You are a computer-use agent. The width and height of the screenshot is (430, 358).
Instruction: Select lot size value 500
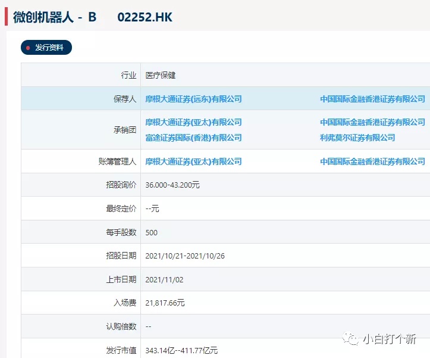point(152,233)
